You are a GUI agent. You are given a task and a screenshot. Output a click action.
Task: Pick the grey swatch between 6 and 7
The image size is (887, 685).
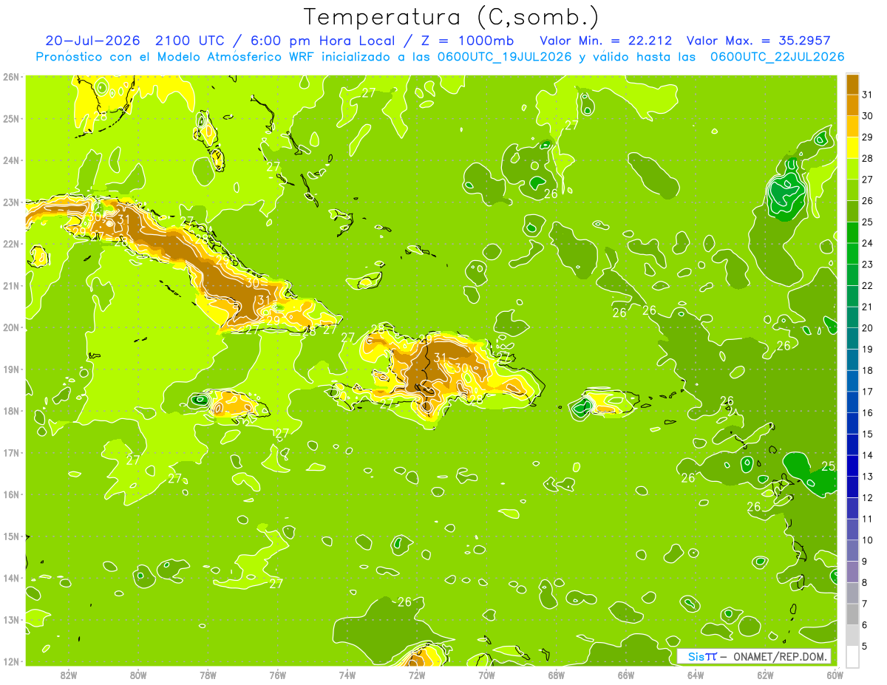tap(852, 614)
